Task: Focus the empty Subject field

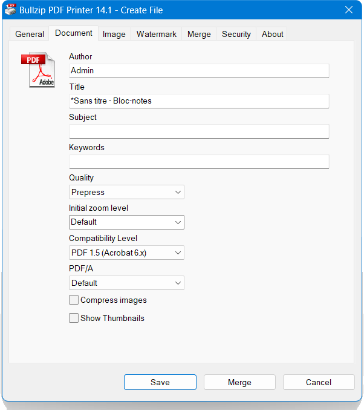Action: click(199, 131)
